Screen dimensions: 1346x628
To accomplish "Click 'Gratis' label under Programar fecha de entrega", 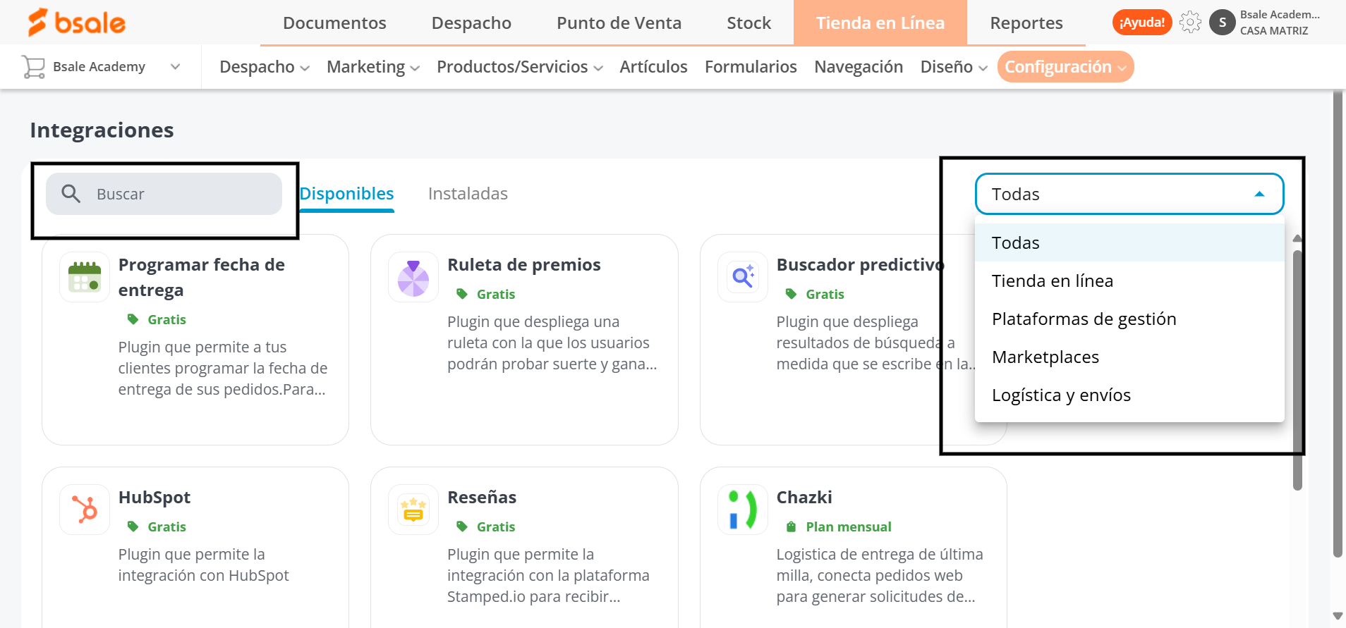I will tap(166, 319).
